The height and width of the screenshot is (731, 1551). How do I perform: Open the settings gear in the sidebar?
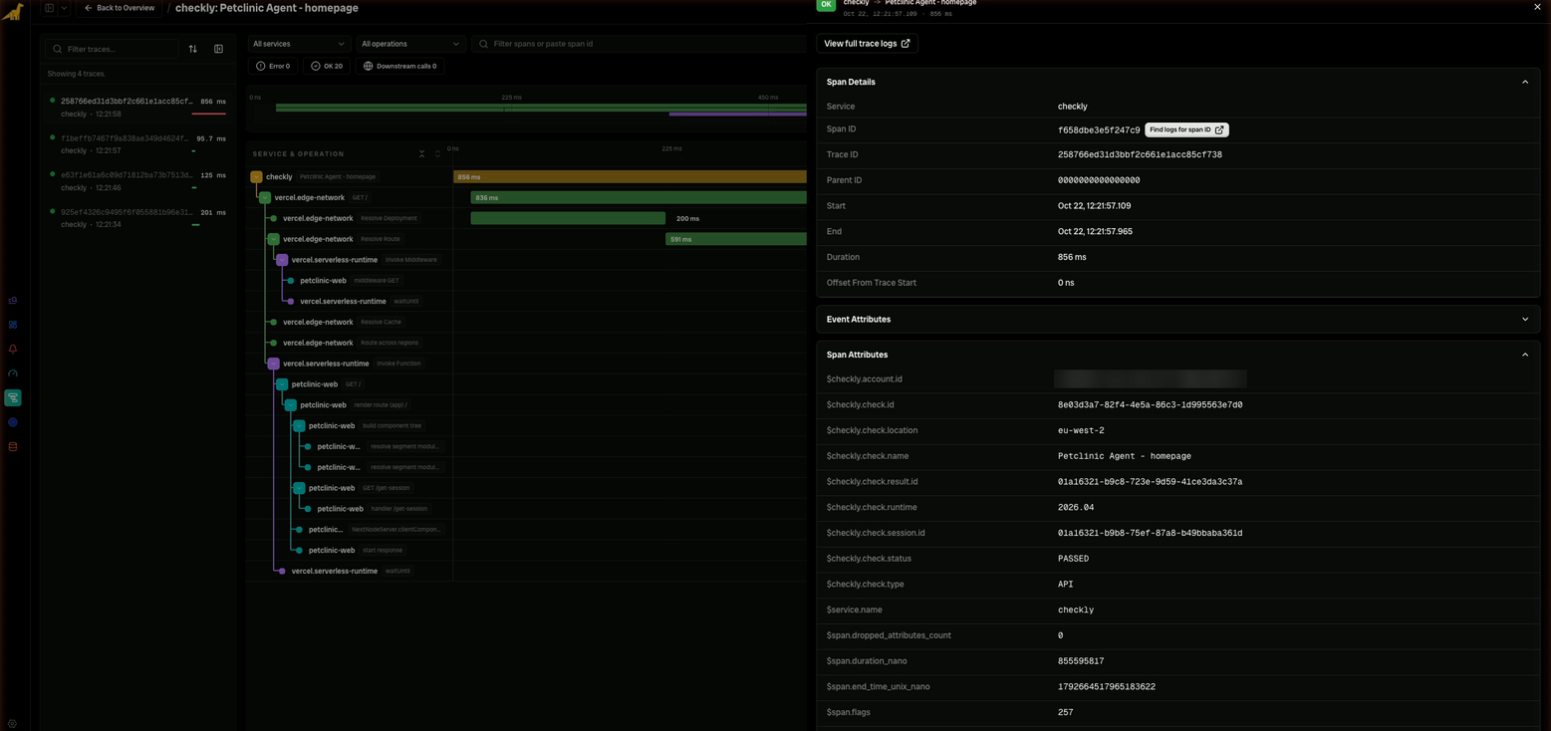pos(12,724)
